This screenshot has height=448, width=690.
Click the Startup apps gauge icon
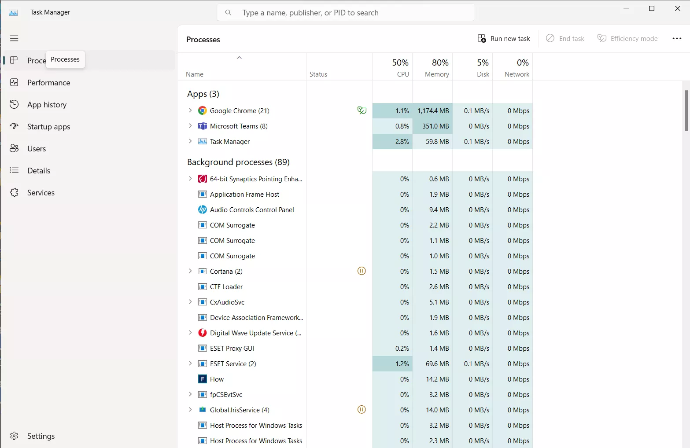14,127
